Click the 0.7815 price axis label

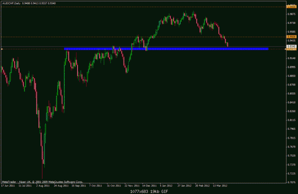click(x=292, y=138)
